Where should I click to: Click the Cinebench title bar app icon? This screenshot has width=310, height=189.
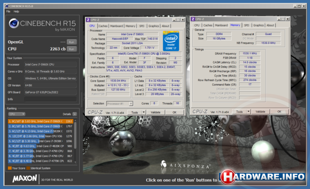[x=7, y=6]
